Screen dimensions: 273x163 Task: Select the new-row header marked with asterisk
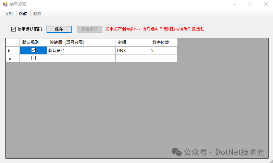[x=13, y=58]
